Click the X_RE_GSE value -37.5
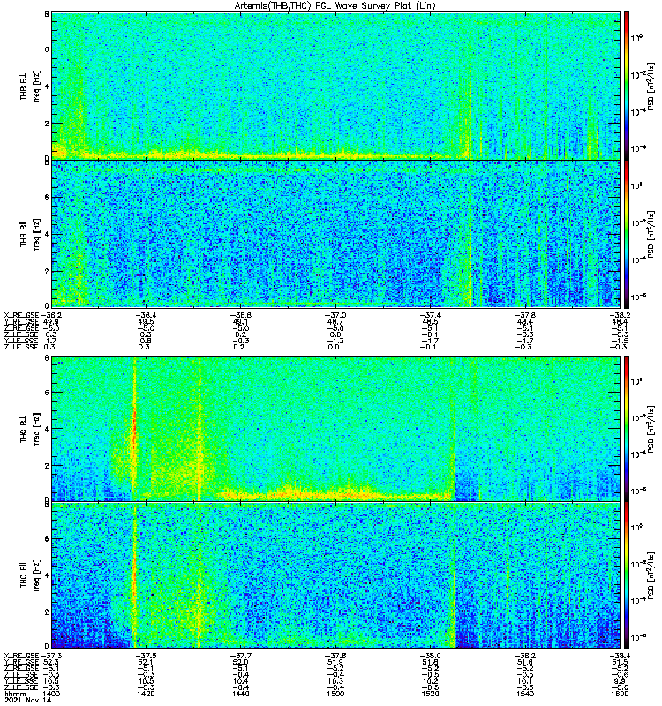This screenshot has width=662, height=706. pyautogui.click(x=145, y=656)
